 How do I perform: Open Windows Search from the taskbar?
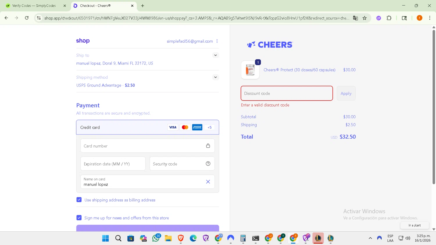(x=118, y=238)
